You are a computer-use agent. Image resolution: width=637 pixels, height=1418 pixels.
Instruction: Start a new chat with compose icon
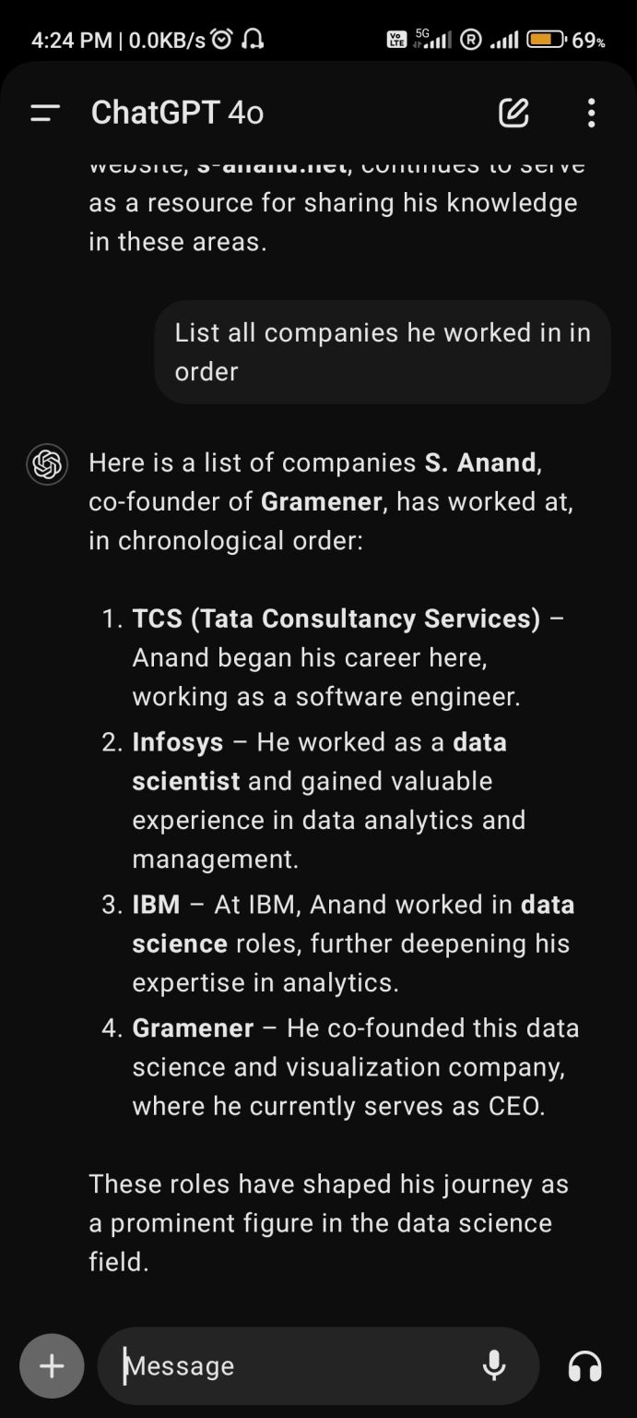coord(513,113)
